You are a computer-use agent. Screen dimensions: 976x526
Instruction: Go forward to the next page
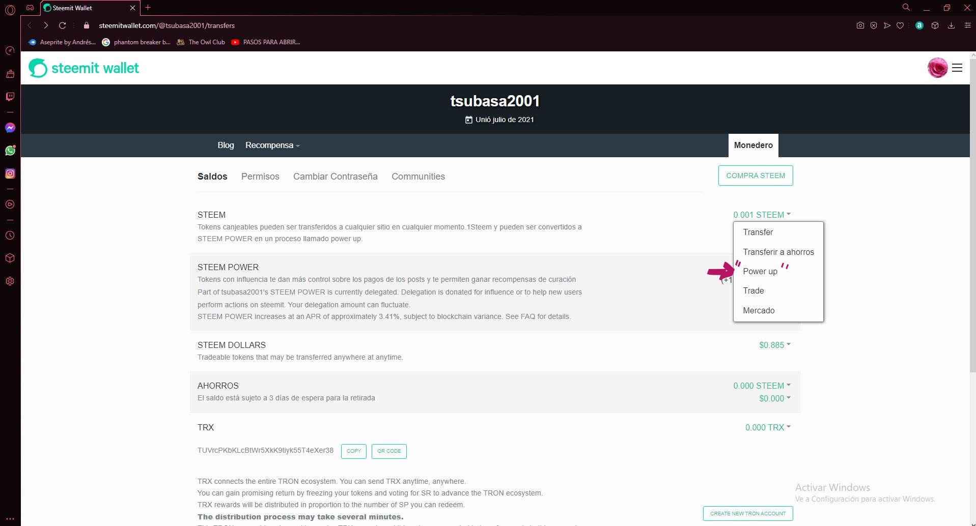(46, 25)
